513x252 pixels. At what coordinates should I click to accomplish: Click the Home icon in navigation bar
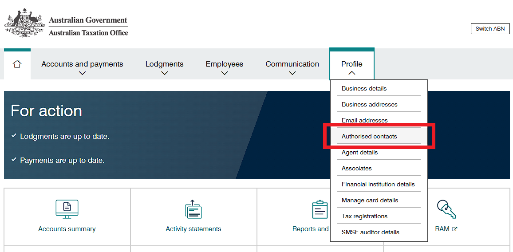17,64
